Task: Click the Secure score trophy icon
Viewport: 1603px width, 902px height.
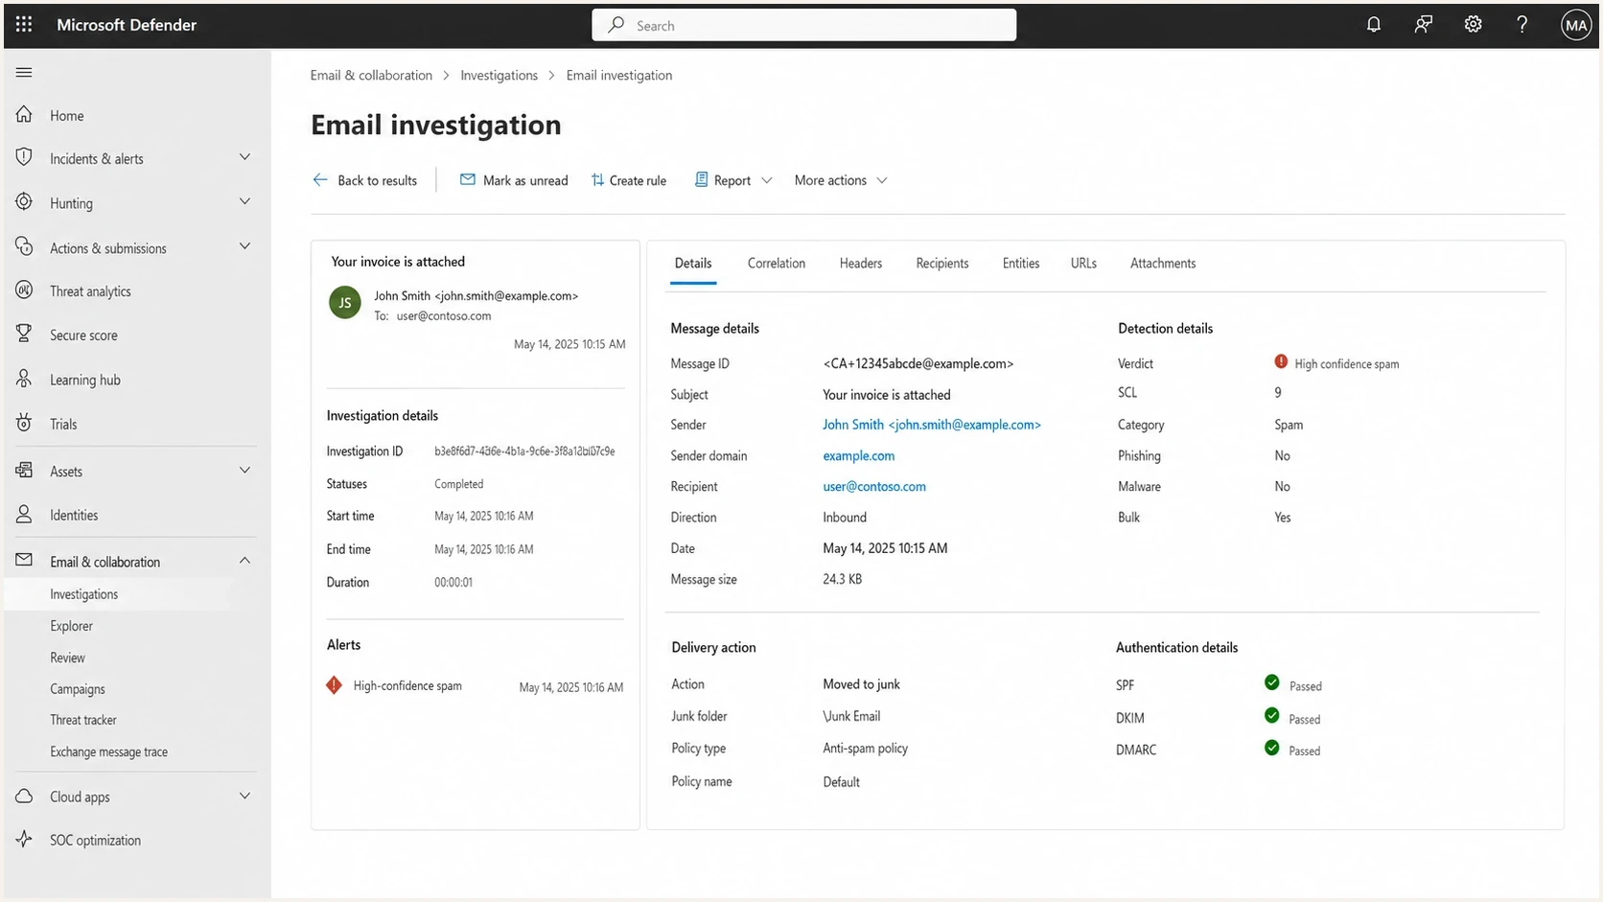Action: coord(24,335)
